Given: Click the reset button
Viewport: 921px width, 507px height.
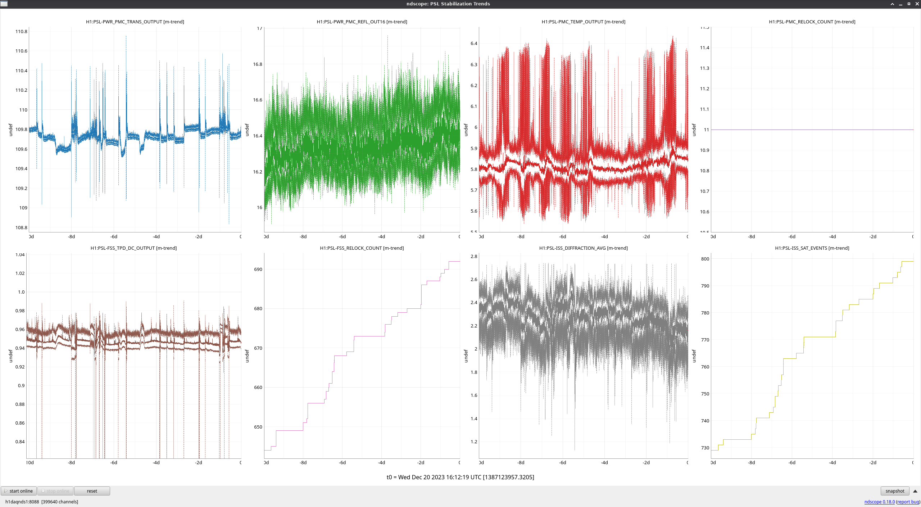Looking at the screenshot, I should pos(92,491).
